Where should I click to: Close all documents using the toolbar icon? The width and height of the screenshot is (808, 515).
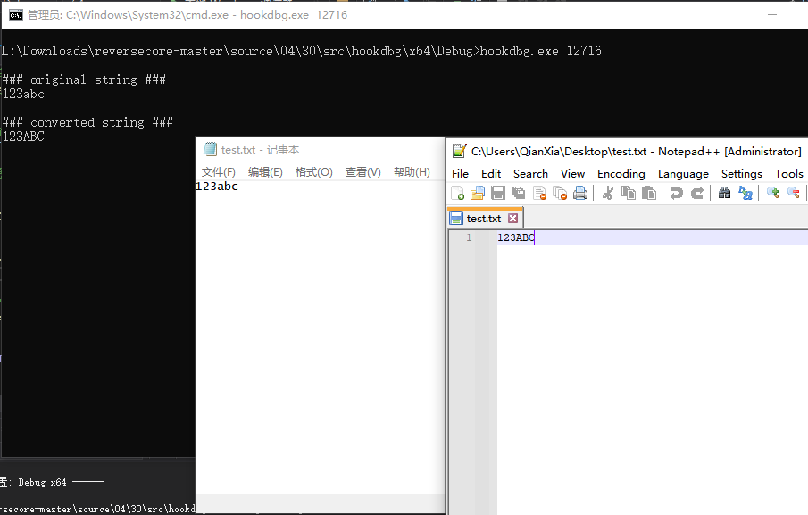560,192
